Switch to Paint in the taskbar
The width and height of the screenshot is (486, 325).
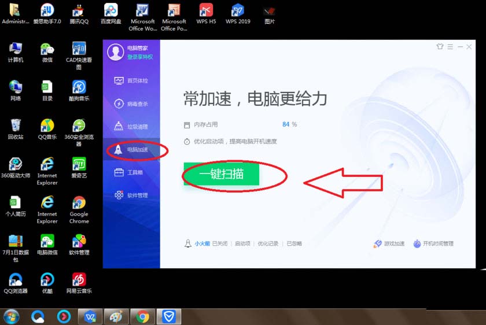coord(116,317)
